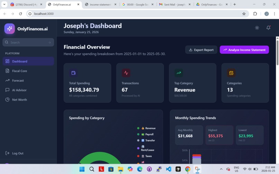
Task: Click Taxes red legend dot
Action: click(x=138, y=156)
